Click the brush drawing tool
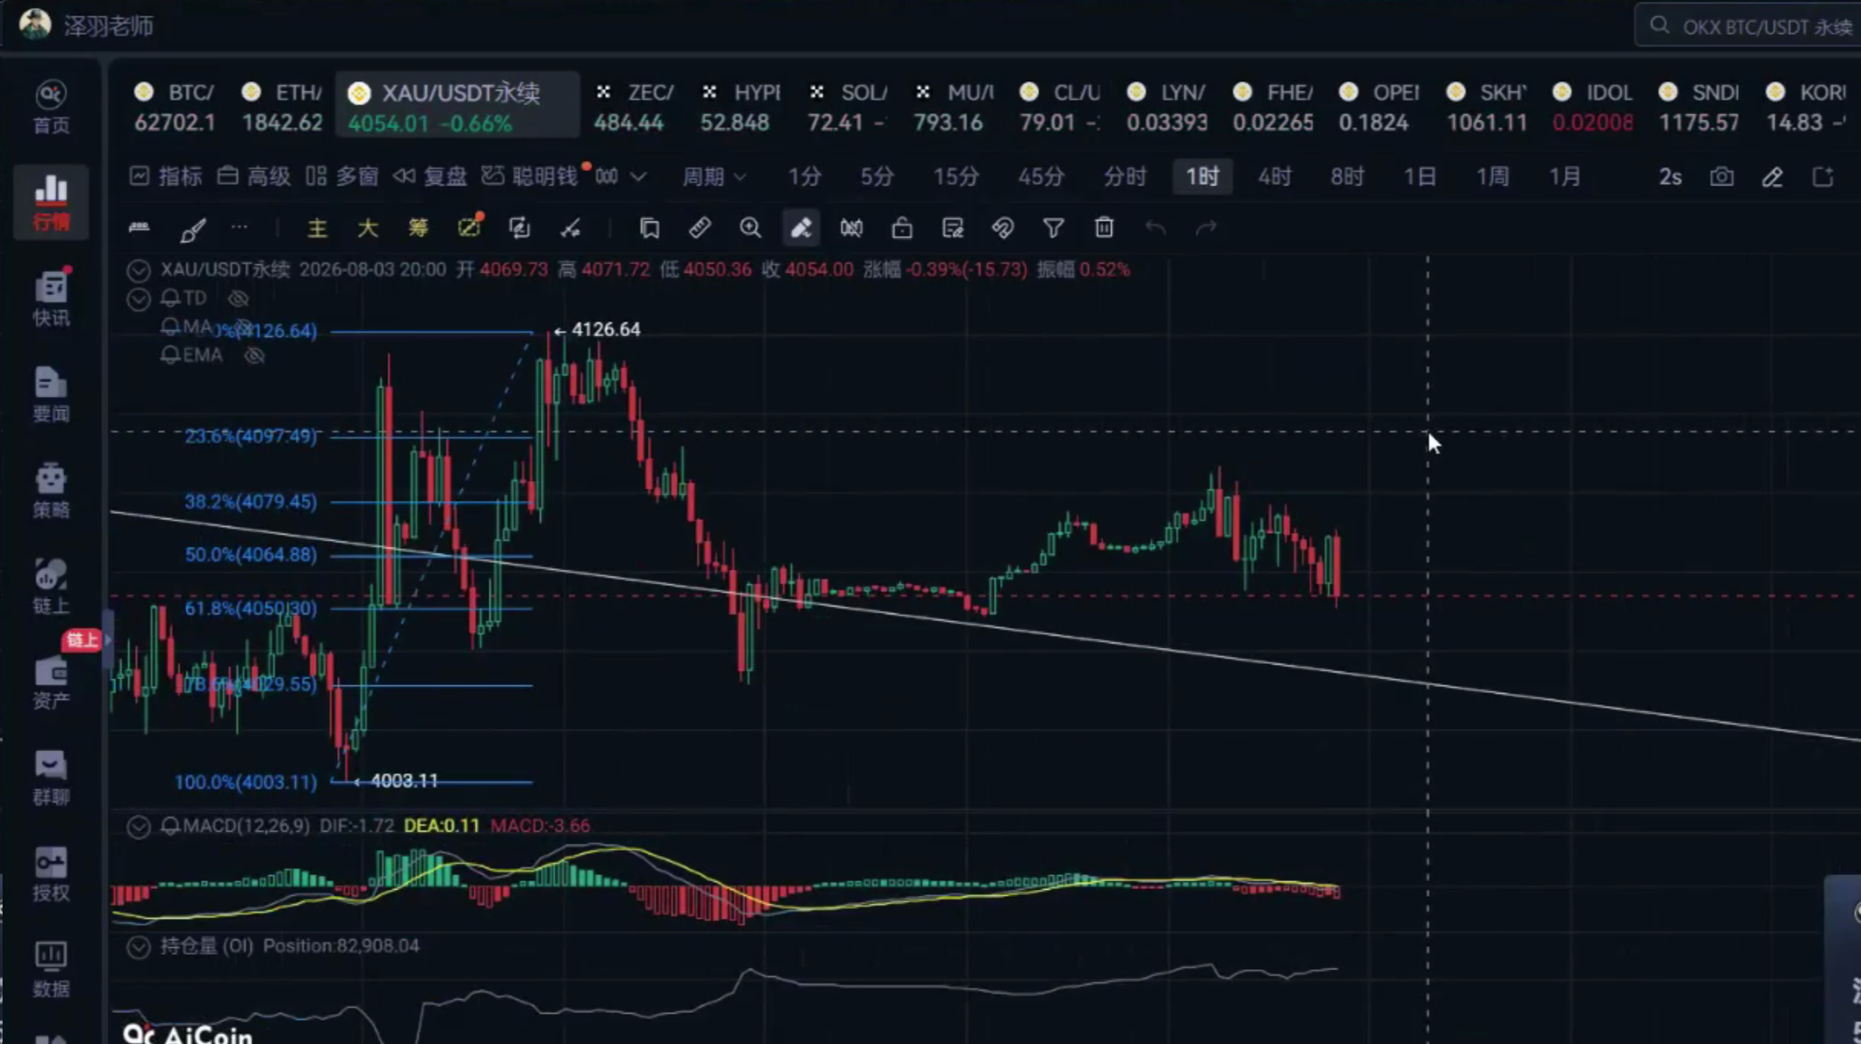Screen dimensions: 1861x1044 (x=192, y=229)
